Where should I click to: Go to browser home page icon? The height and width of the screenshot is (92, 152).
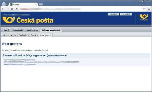pos(16,9)
